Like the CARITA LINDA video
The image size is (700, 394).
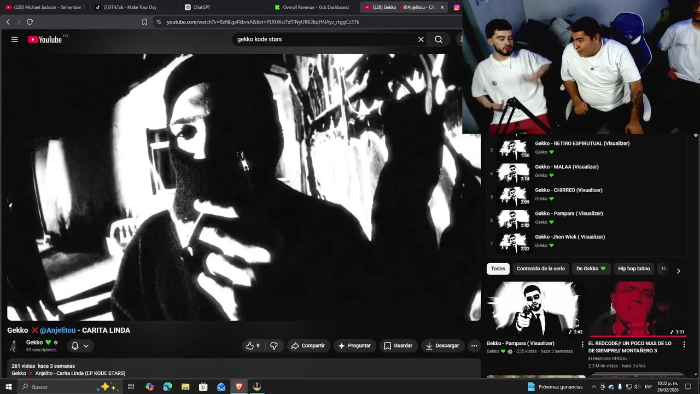(253, 346)
